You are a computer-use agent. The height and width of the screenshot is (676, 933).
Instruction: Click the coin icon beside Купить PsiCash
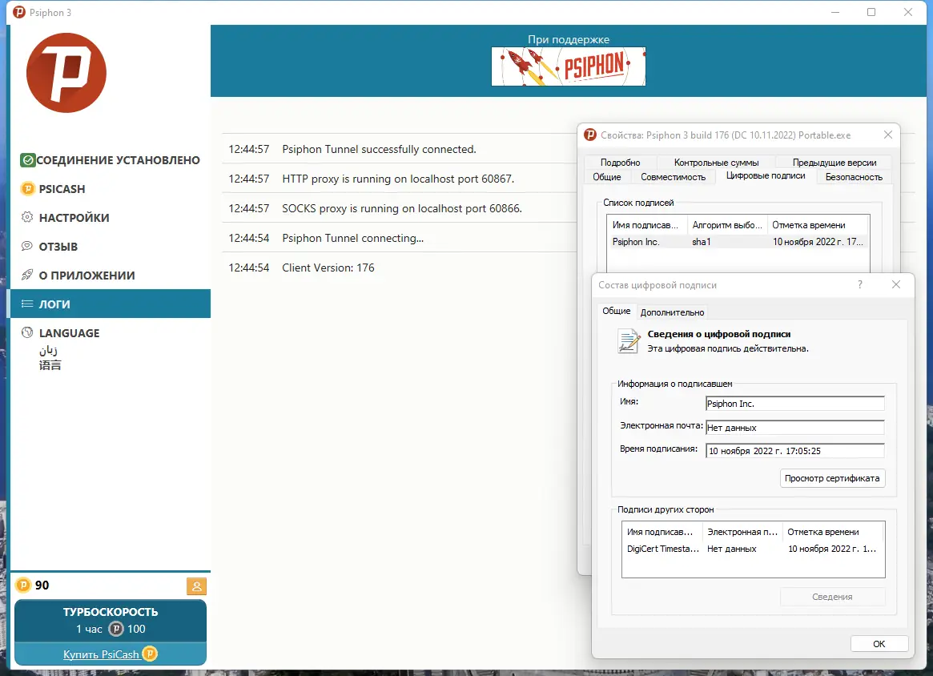[150, 654]
